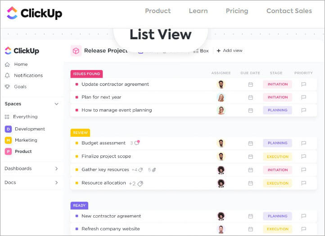Click the PRIORITY column header

303,73
